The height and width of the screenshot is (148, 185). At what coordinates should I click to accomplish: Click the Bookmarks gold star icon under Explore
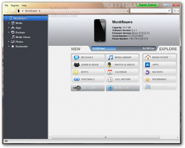click(147, 79)
